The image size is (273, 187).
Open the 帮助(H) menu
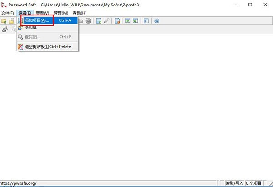79,13
